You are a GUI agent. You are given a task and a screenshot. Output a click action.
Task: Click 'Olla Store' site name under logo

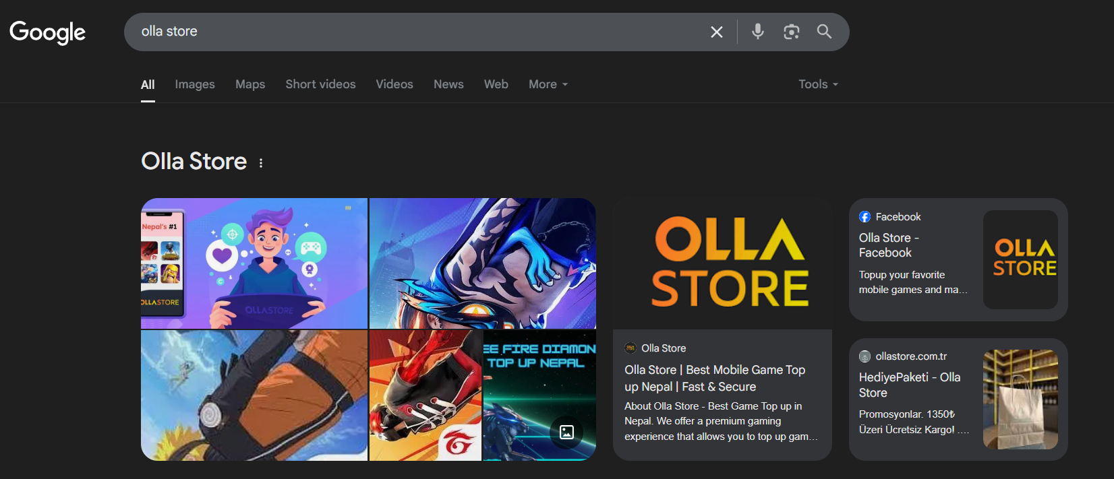[x=664, y=348]
